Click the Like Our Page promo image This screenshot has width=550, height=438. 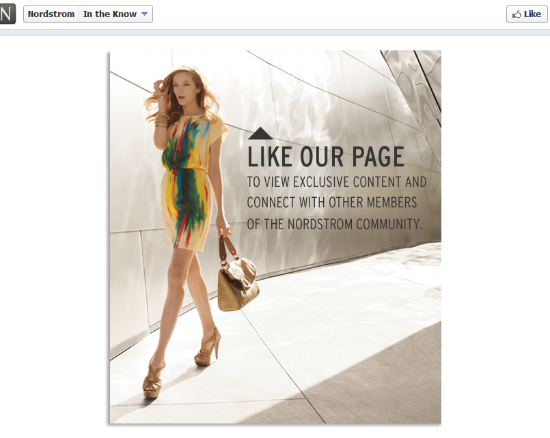tap(275, 237)
